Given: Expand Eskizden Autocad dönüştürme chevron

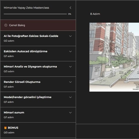Looking at the screenshot, I should point(70,51).
